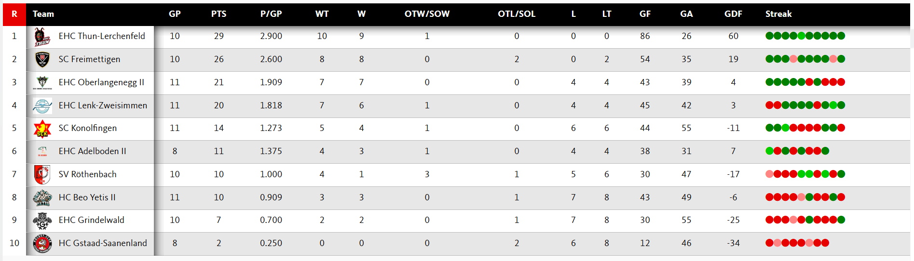This screenshot has width=914, height=261.
Task: Sort standings by GP column header
Action: [175, 14]
